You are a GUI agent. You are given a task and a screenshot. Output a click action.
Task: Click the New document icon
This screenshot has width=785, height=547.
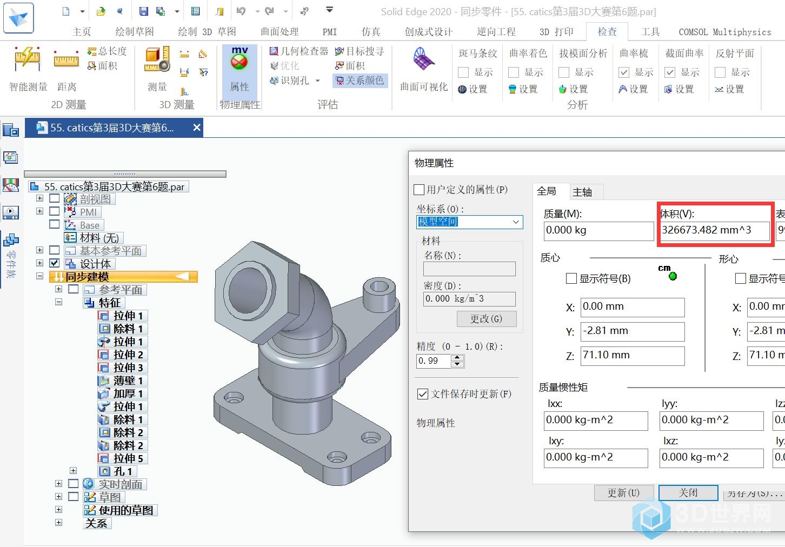coord(66,11)
